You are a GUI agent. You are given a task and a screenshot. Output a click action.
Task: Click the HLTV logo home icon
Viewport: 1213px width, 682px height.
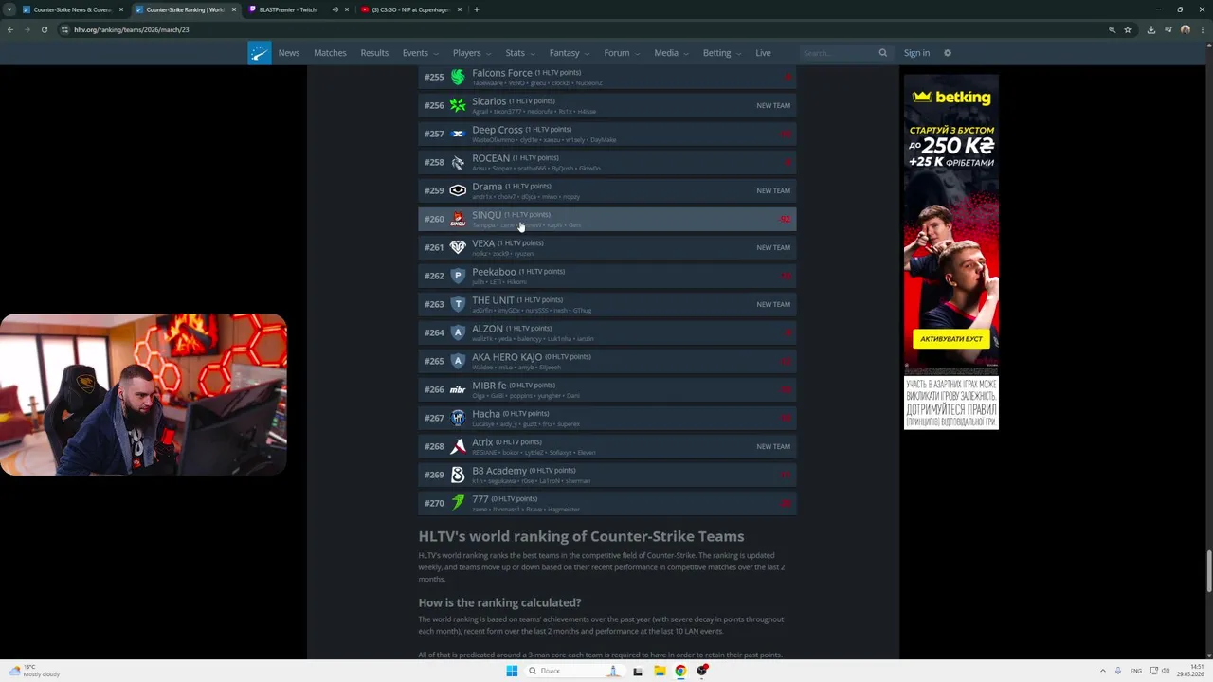260,53
